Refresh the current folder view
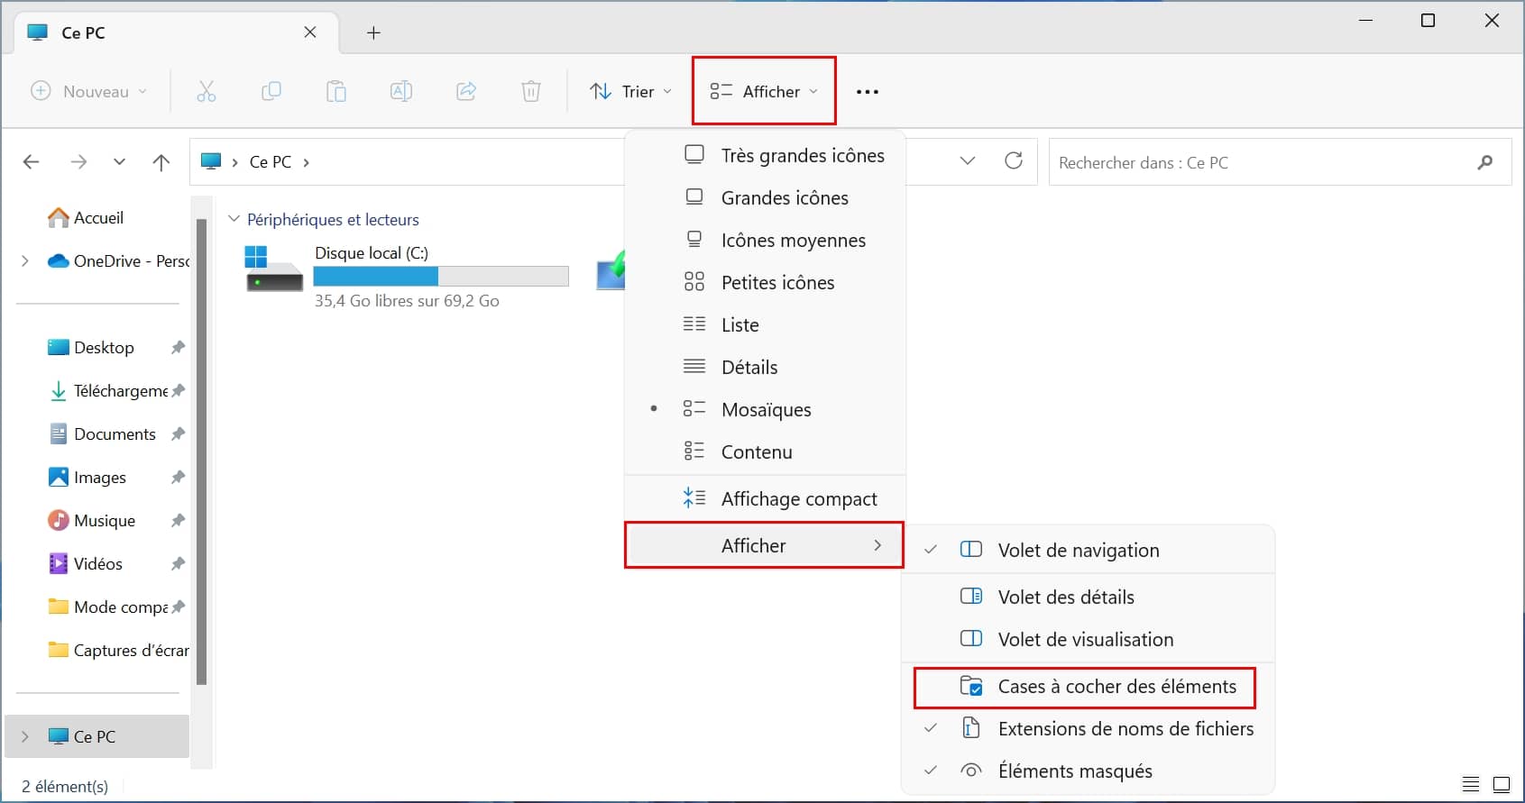 pyautogui.click(x=1014, y=161)
